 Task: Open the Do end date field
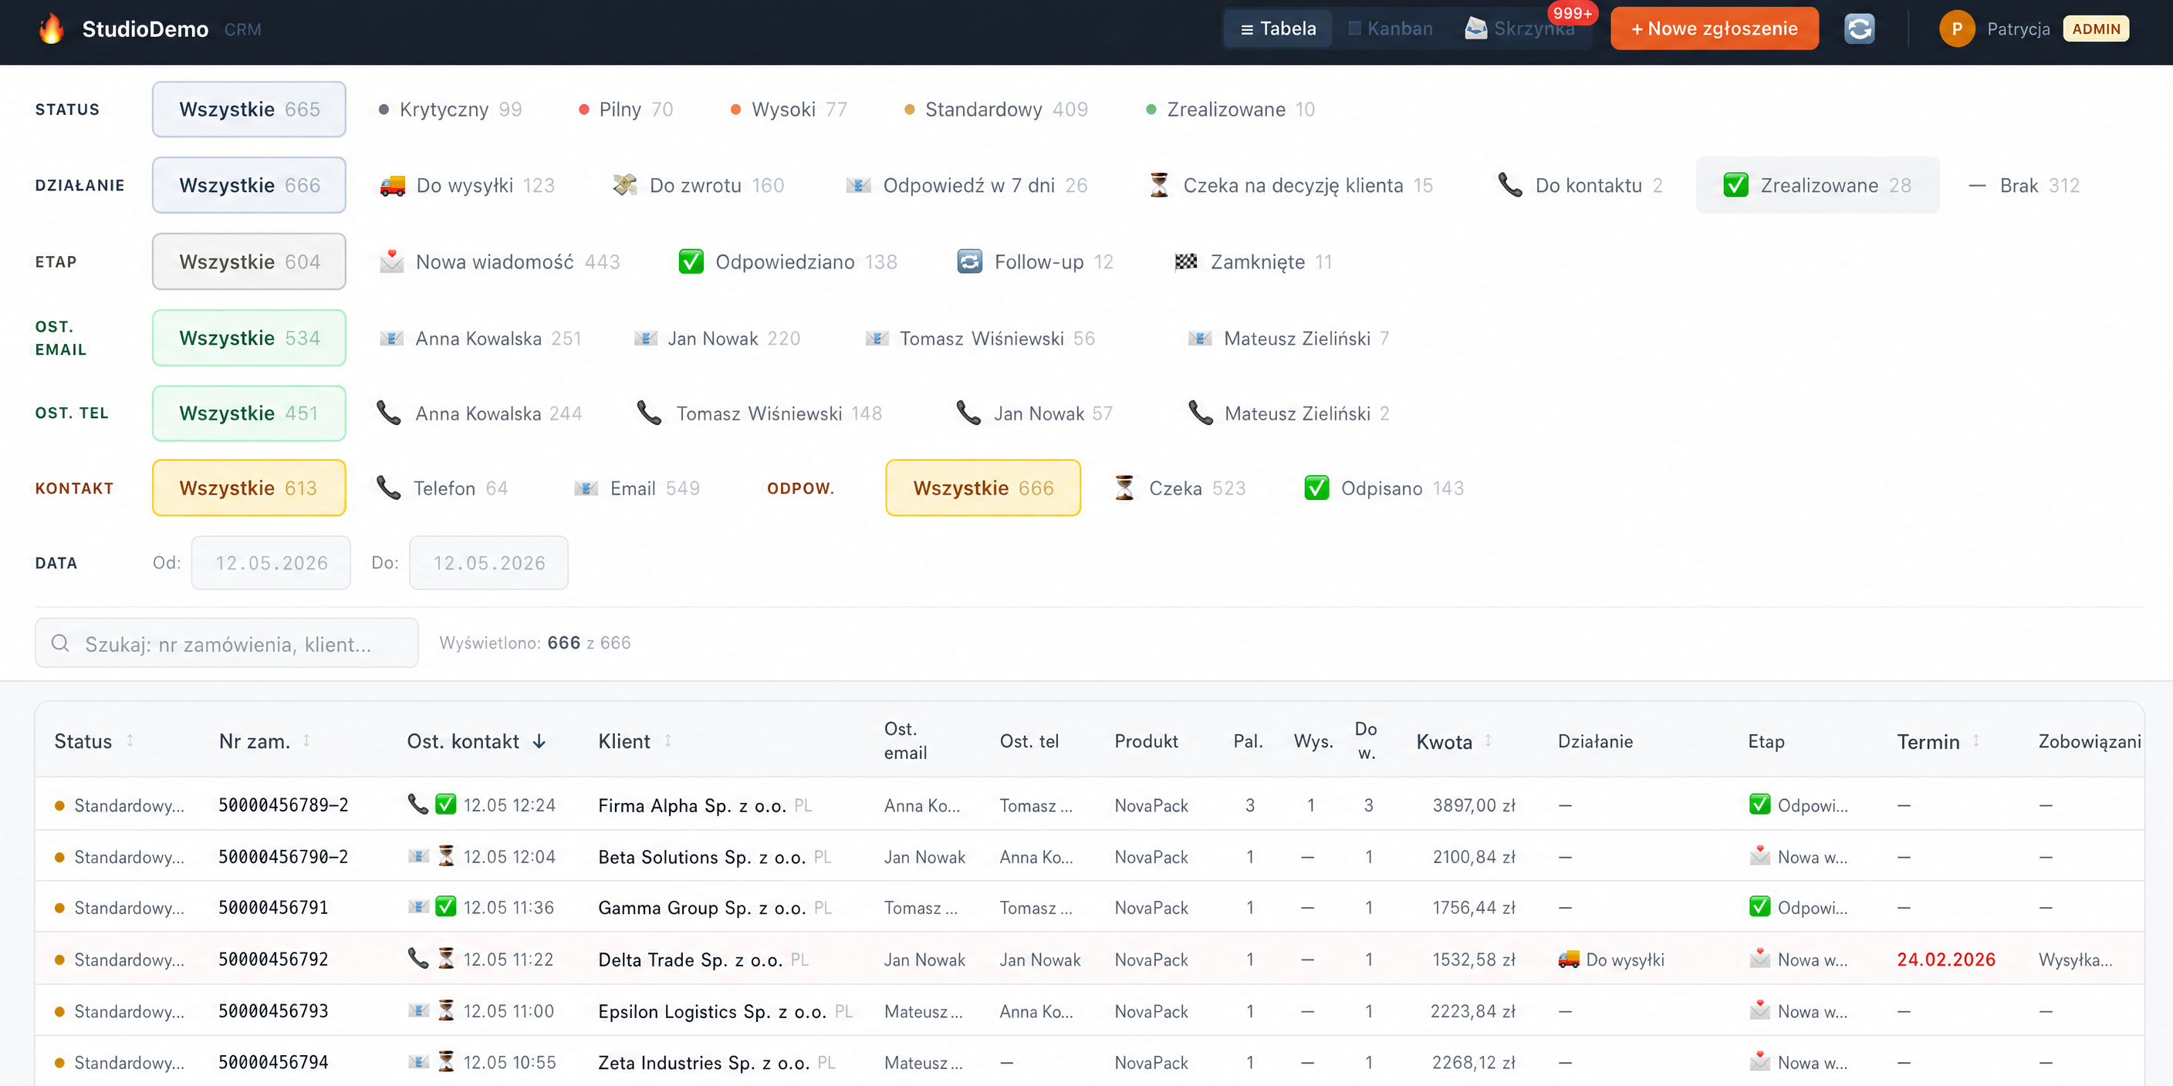tap(488, 562)
